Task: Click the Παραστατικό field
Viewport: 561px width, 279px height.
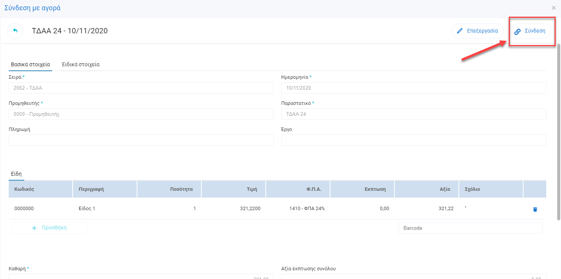Action: pos(413,114)
